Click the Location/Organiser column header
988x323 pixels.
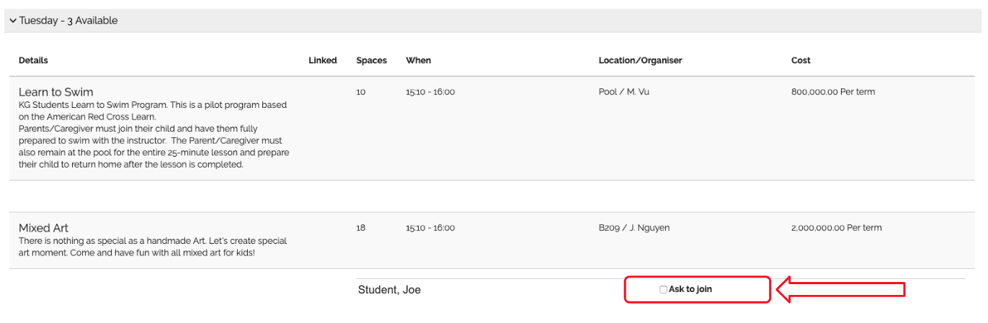point(640,60)
